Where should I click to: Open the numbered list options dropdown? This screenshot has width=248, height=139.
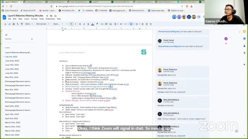pyautogui.click(x=139, y=24)
